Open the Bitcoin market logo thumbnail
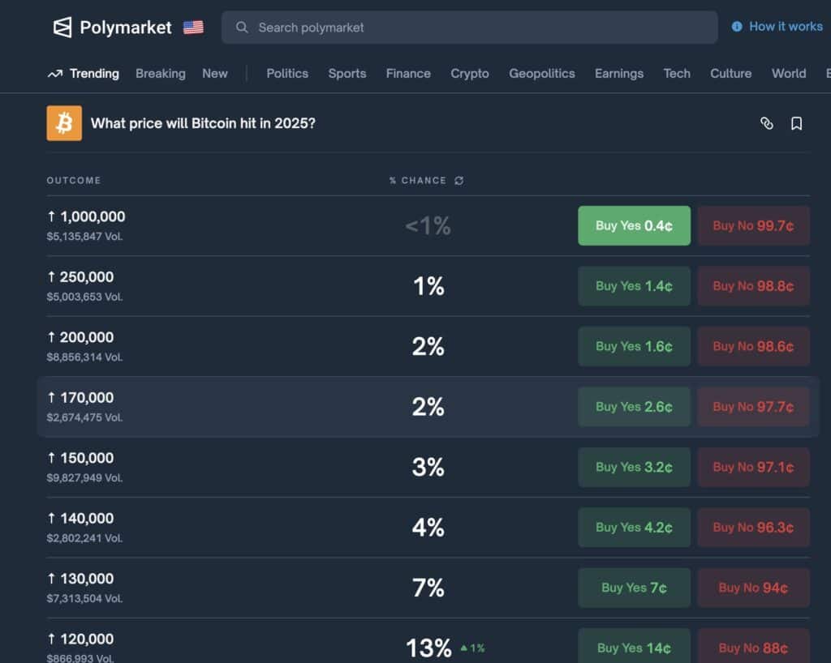The width and height of the screenshot is (831, 663). pos(64,123)
